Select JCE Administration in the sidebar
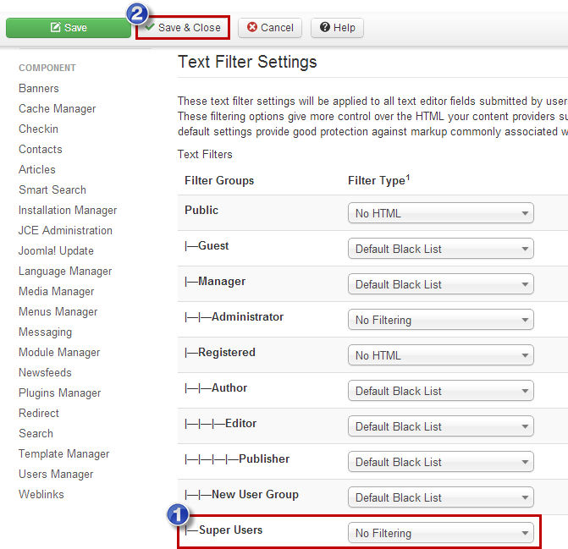The image size is (568, 549). point(65,231)
